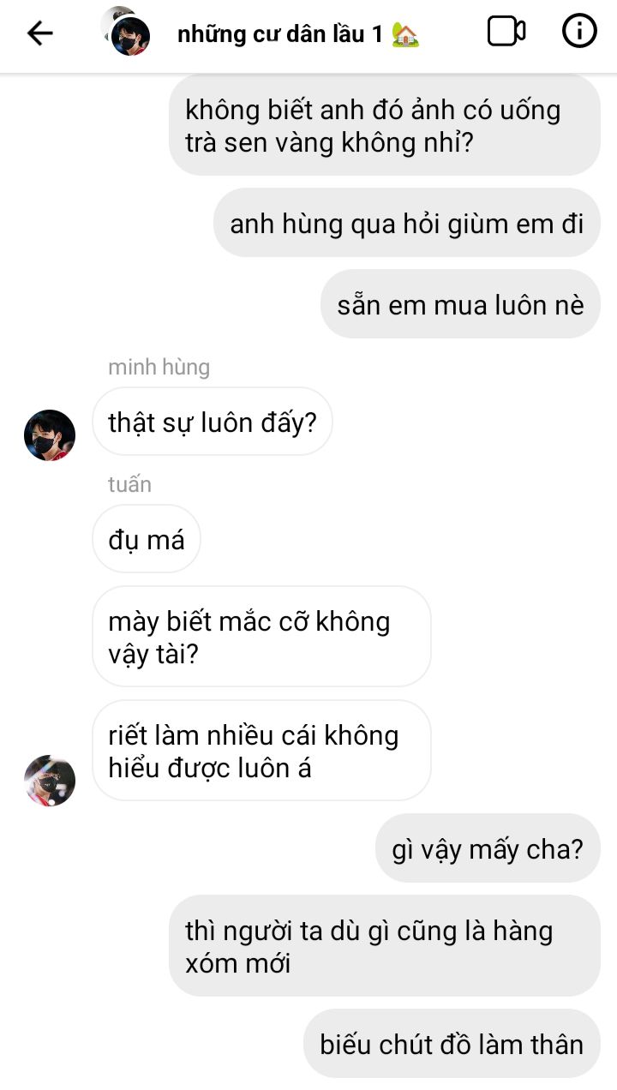Open the group avatar in the header

pyautogui.click(x=127, y=32)
